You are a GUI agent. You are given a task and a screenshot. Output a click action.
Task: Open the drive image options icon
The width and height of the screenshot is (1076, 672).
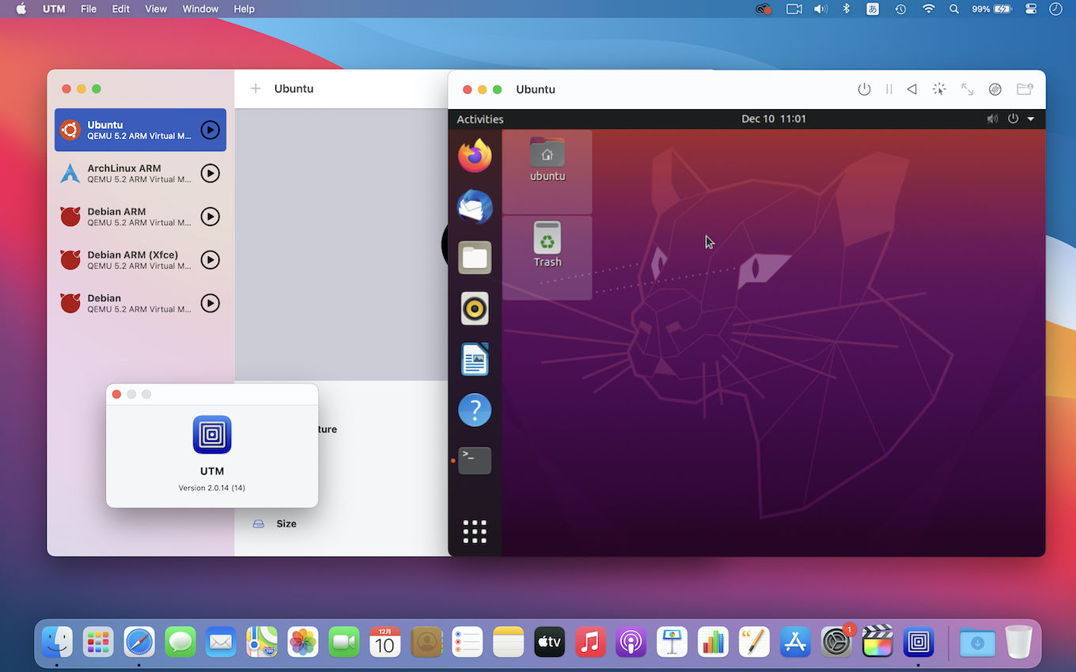click(x=995, y=89)
